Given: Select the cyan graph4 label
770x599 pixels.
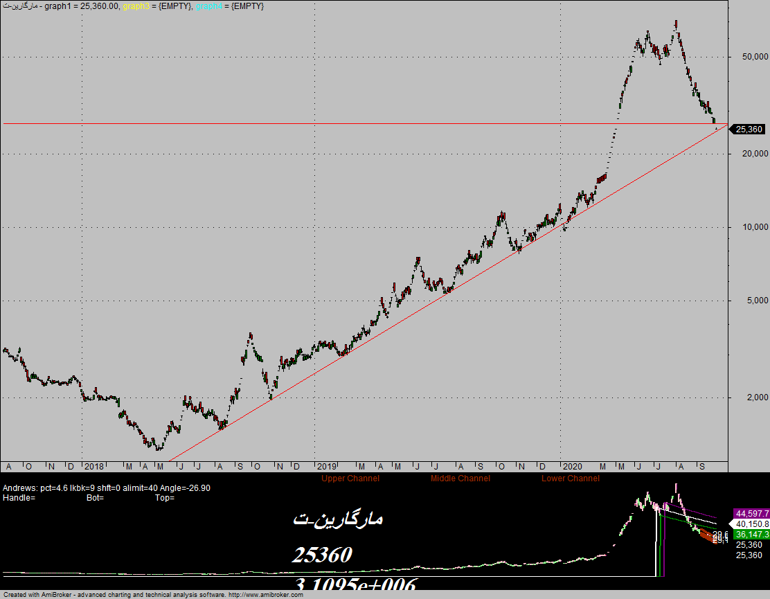Looking at the screenshot, I should 208,6.
